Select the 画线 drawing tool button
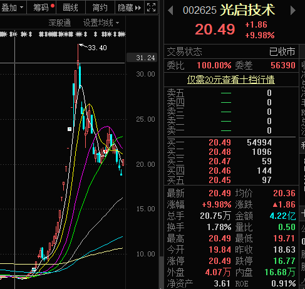The width and height of the screenshot is (305, 289). pyautogui.click(x=71, y=8)
